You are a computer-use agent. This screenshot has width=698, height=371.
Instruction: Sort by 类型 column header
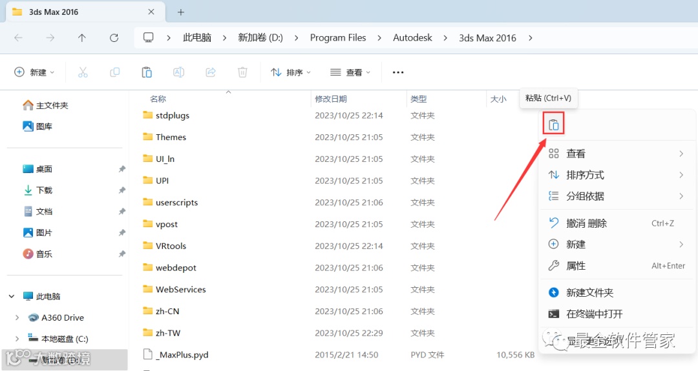coord(418,99)
